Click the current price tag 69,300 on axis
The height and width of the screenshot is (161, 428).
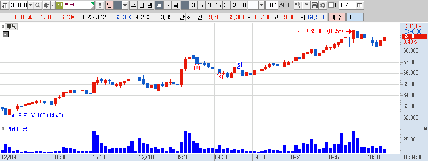[x=414, y=37]
